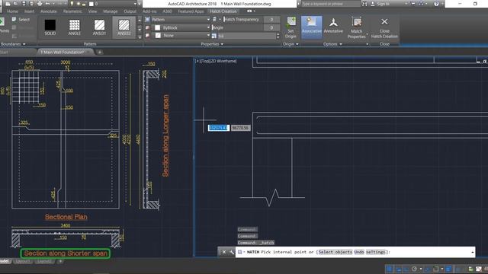Toggle the Associative hatch option
The image size is (488, 274).
pyautogui.click(x=312, y=27)
